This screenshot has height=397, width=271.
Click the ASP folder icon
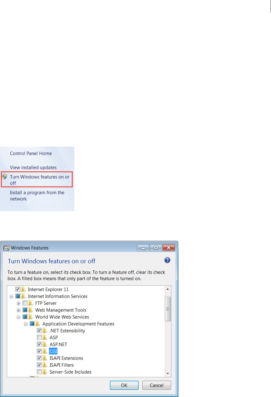tap(45, 337)
